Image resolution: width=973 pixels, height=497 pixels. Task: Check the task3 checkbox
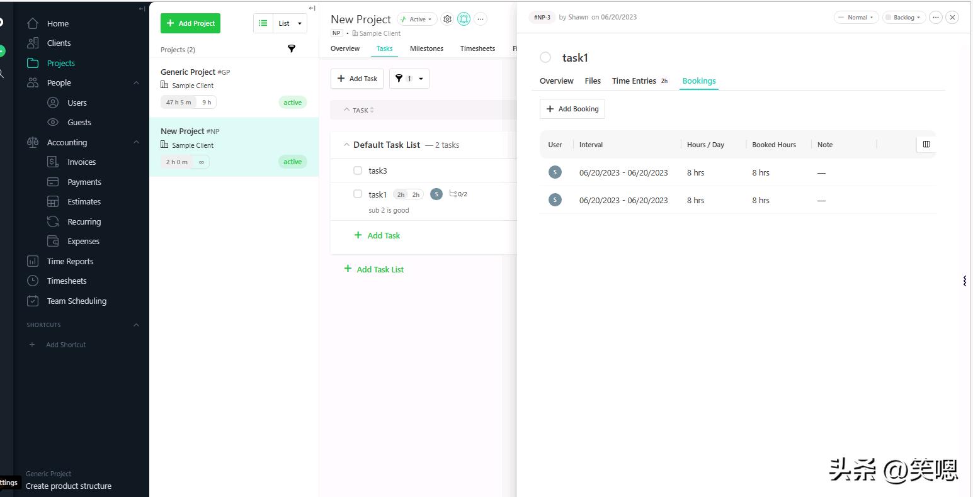pos(358,170)
